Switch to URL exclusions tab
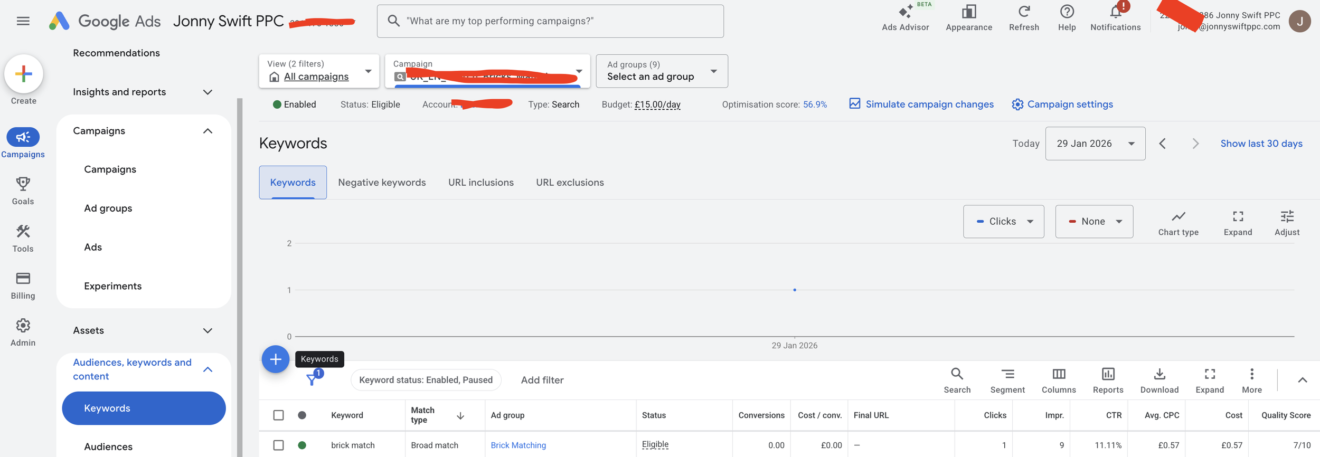This screenshot has width=1320, height=457. click(x=570, y=183)
